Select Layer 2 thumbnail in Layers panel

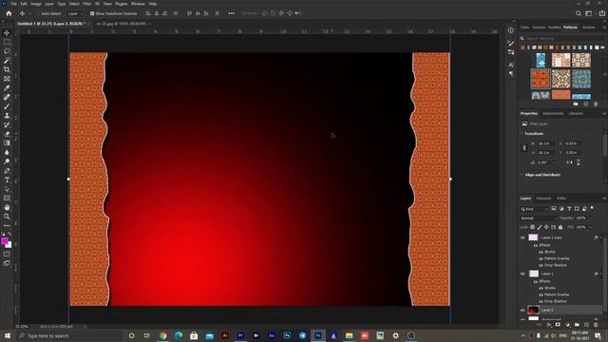click(534, 310)
